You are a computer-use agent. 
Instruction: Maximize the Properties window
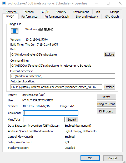coord(108,3)
